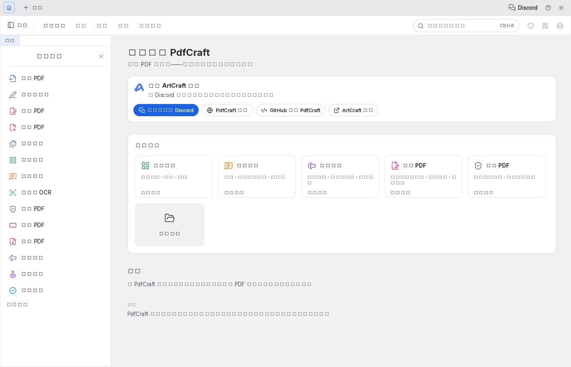Image resolution: width=571 pixels, height=367 pixels.
Task: Open the purple text-cursor tool card
Action: tap(340, 177)
